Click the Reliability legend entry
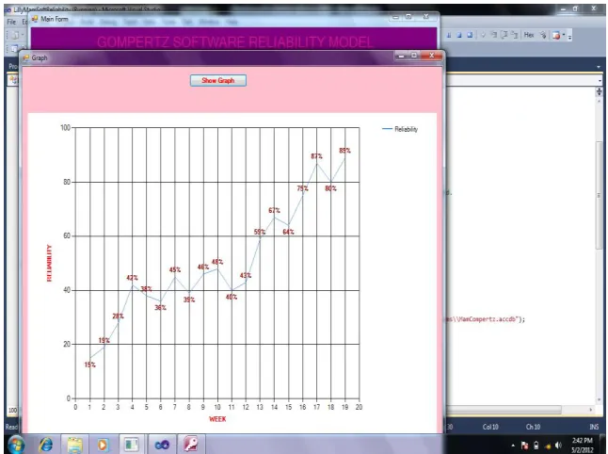This screenshot has width=608, height=454. (400, 129)
